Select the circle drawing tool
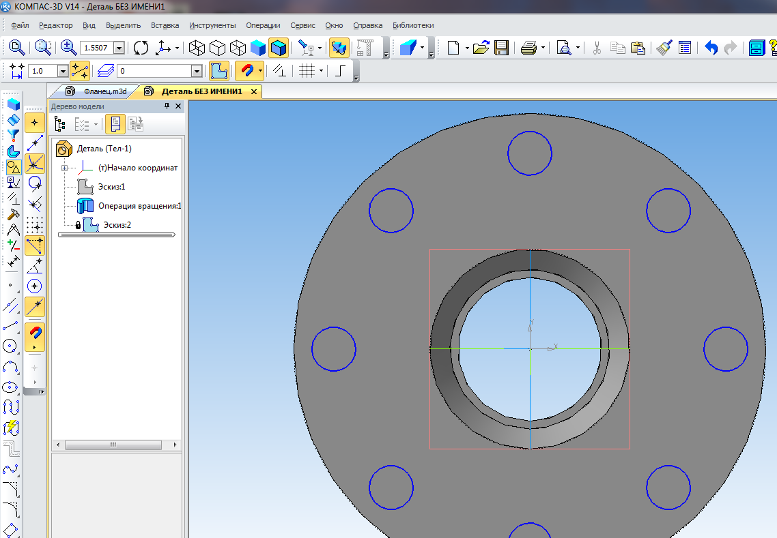 (10, 346)
